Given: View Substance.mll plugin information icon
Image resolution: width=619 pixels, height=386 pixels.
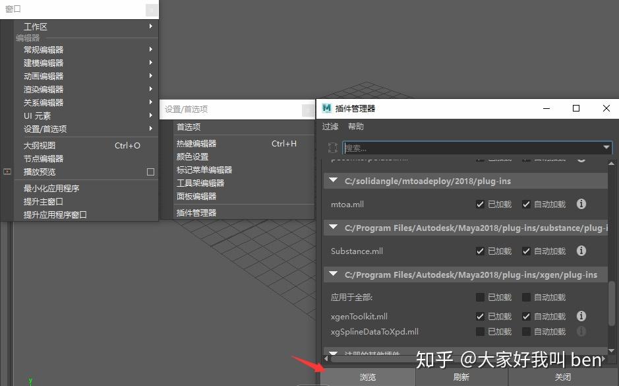Looking at the screenshot, I should click(x=581, y=251).
